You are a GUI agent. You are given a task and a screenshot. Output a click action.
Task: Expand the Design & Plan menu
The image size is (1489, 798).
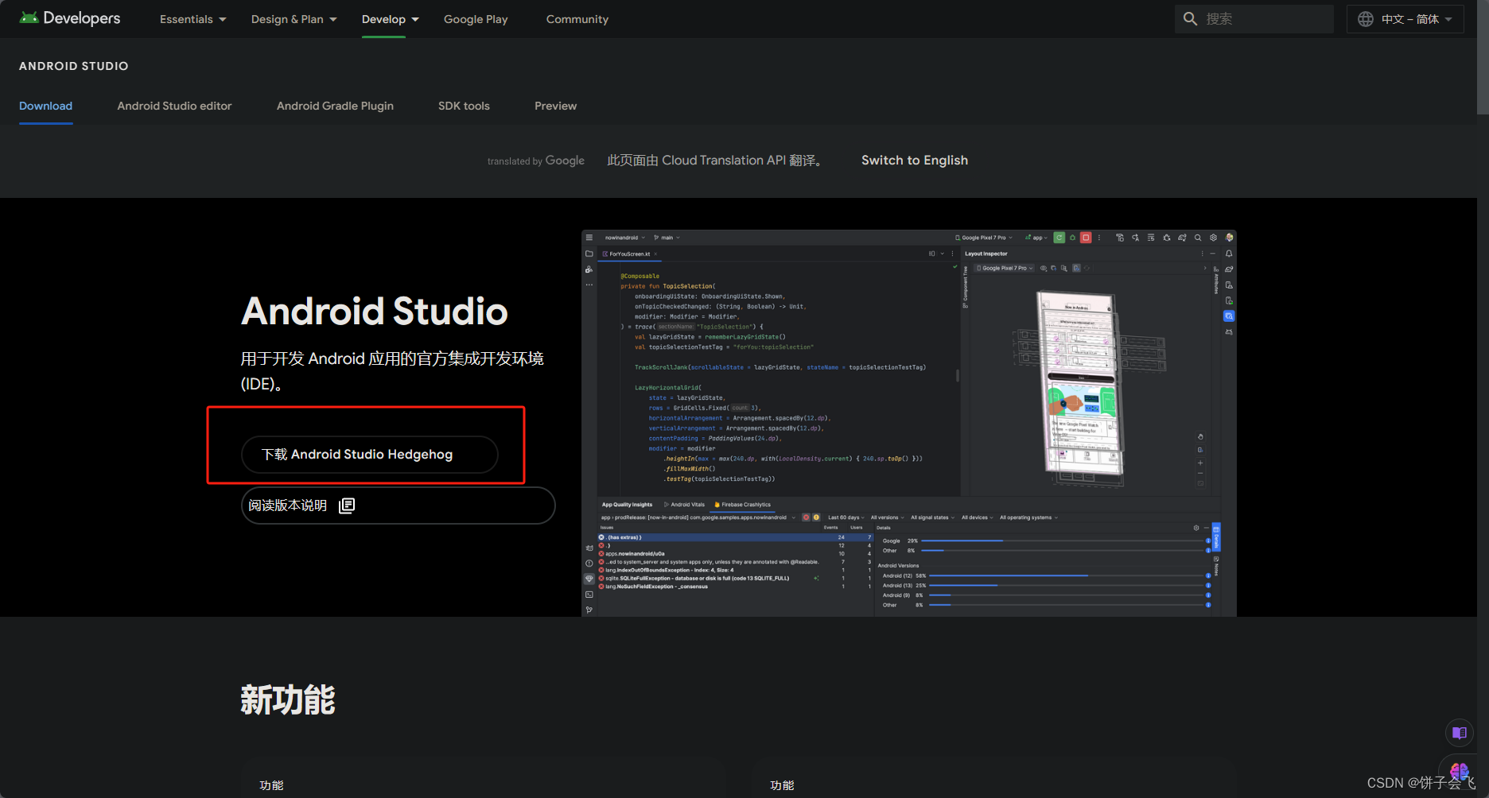click(294, 19)
